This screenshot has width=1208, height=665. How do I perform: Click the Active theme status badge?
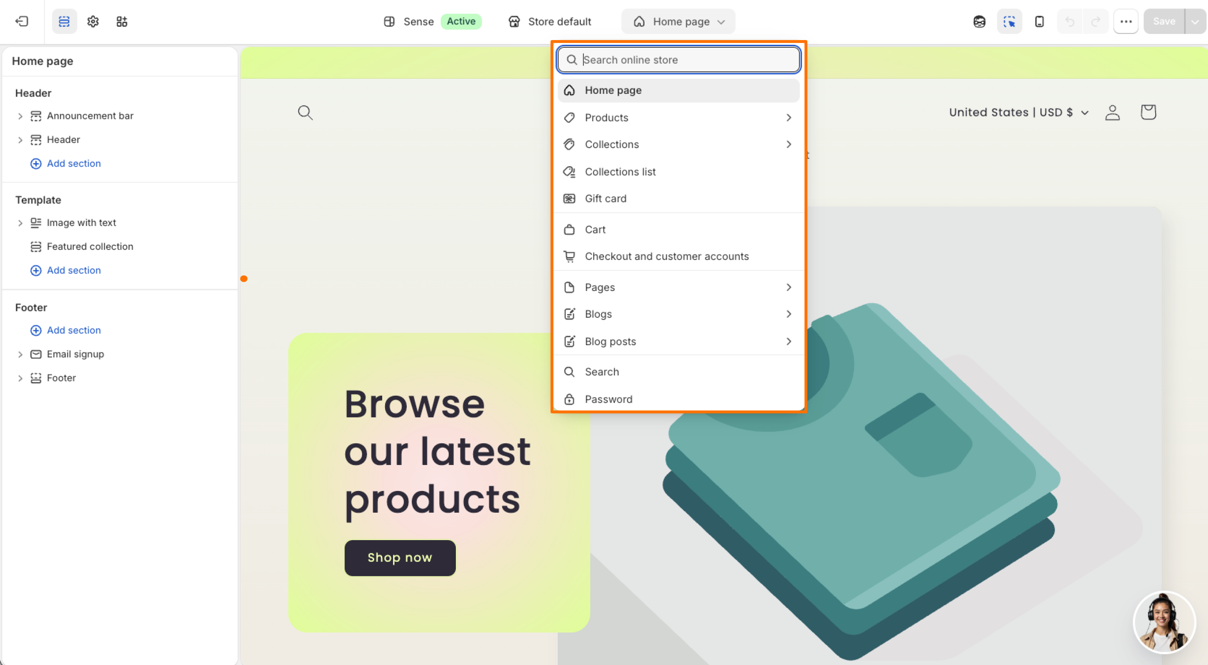(461, 21)
